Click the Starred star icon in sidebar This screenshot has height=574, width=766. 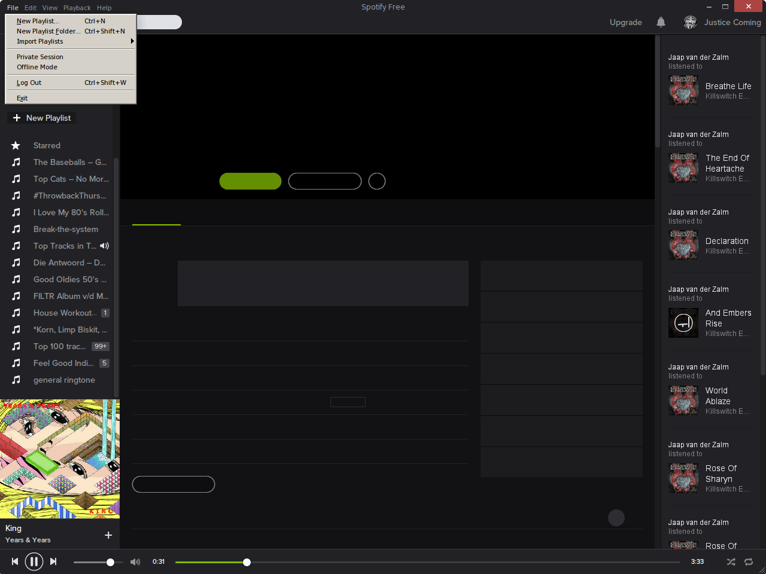click(x=16, y=145)
